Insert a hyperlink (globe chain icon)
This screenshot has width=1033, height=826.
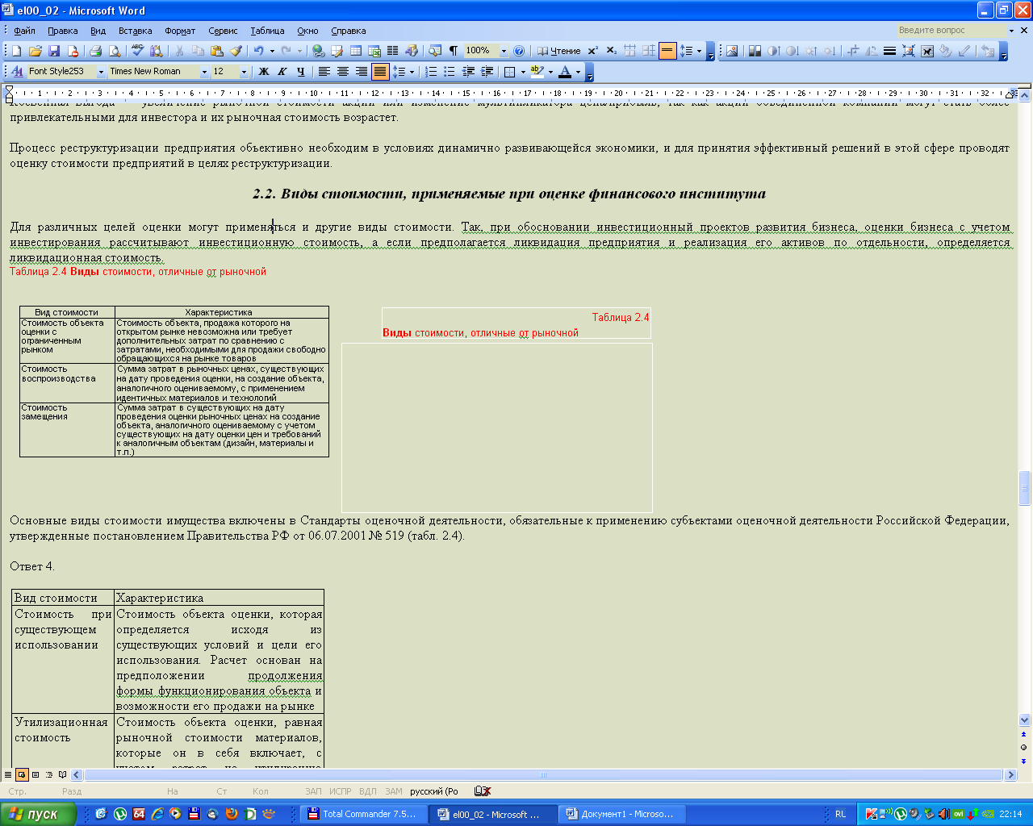pos(319,51)
